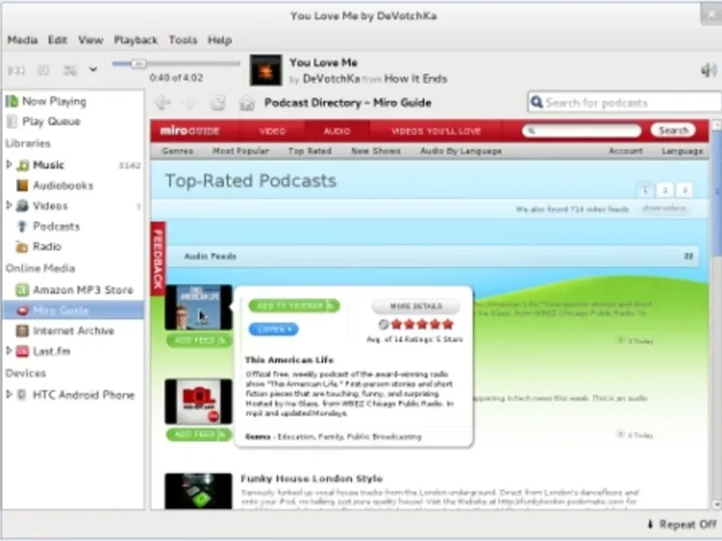Switch to the VIDEO tab
Screen dimensions: 722x541
coord(273,131)
